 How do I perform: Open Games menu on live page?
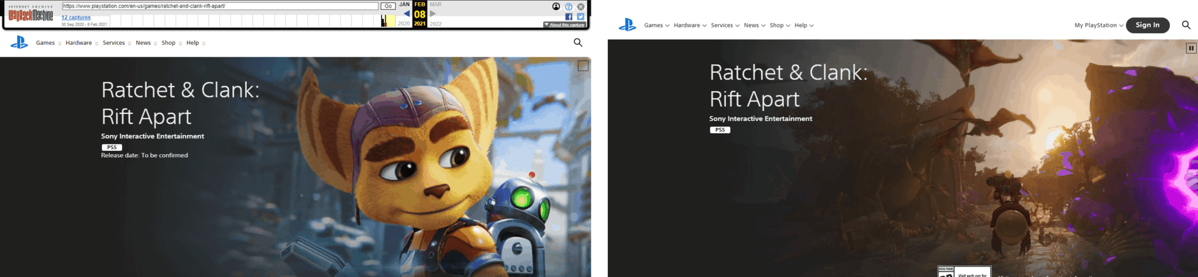657,25
